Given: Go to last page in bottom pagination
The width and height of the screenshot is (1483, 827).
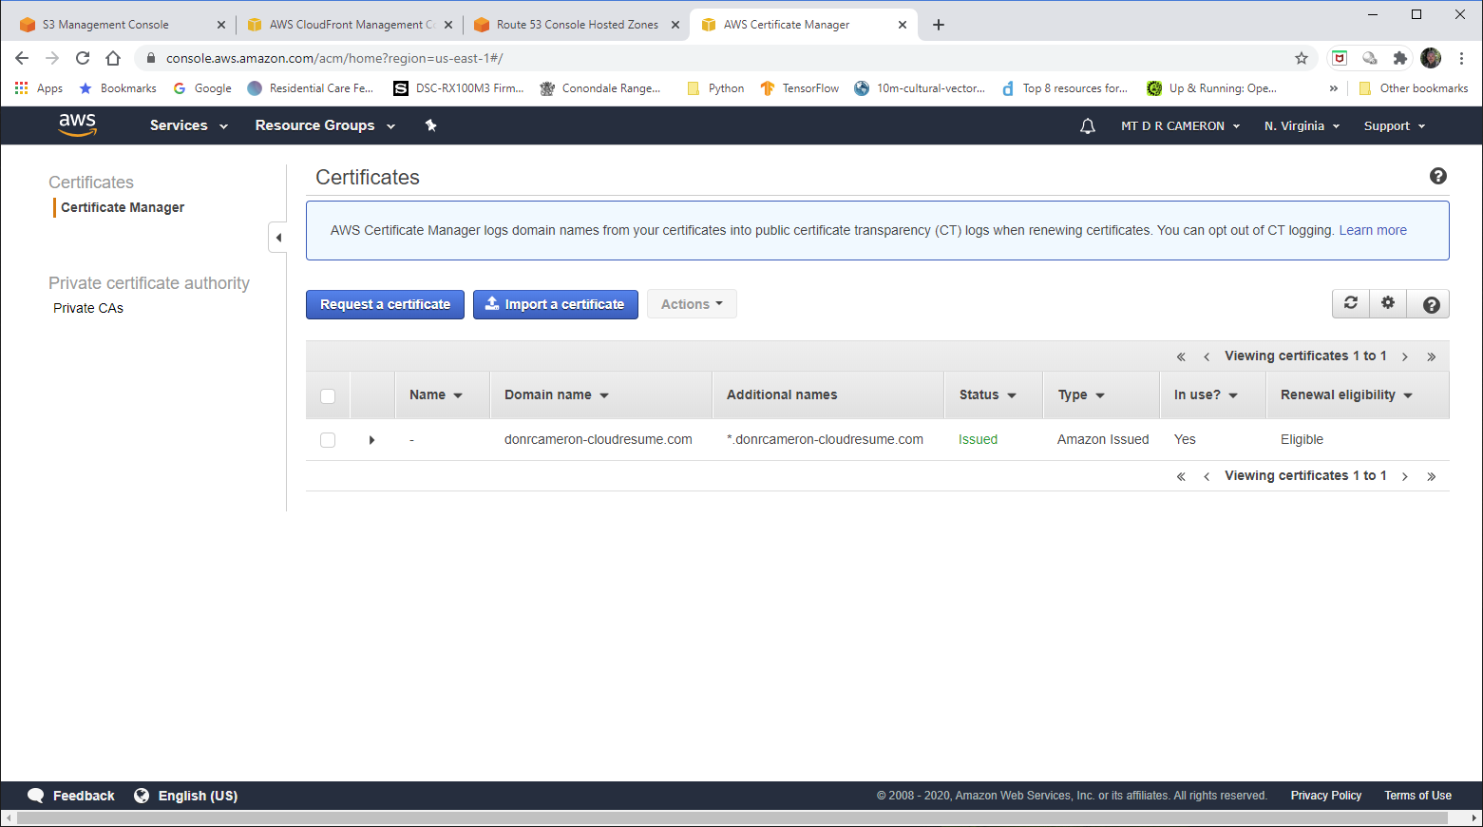Looking at the screenshot, I should pyautogui.click(x=1432, y=476).
